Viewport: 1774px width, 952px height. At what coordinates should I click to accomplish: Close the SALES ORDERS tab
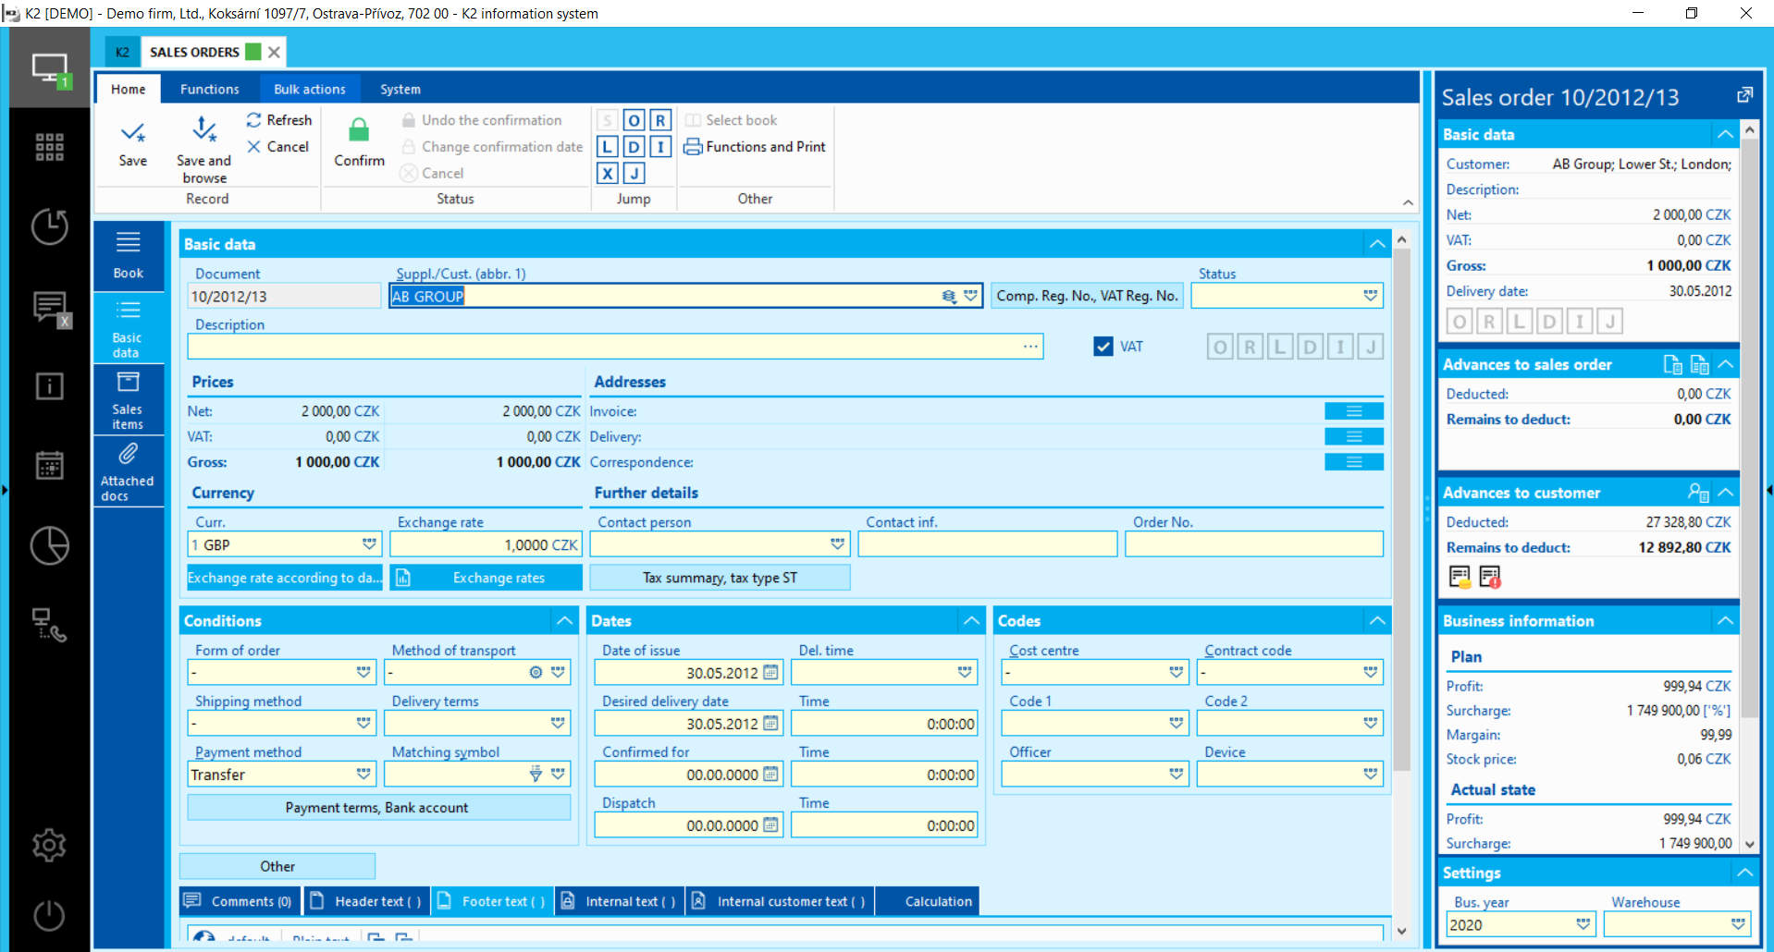(x=274, y=53)
